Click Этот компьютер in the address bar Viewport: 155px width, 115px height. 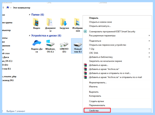click(x=21, y=8)
